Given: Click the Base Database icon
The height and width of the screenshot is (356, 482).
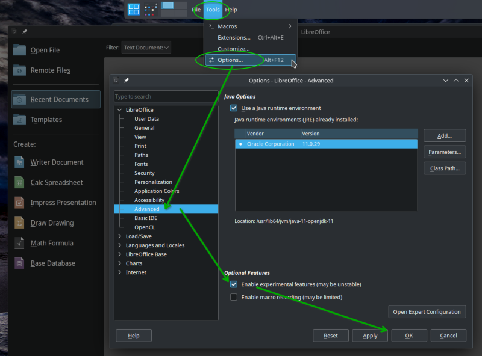Looking at the screenshot, I should tap(20, 263).
